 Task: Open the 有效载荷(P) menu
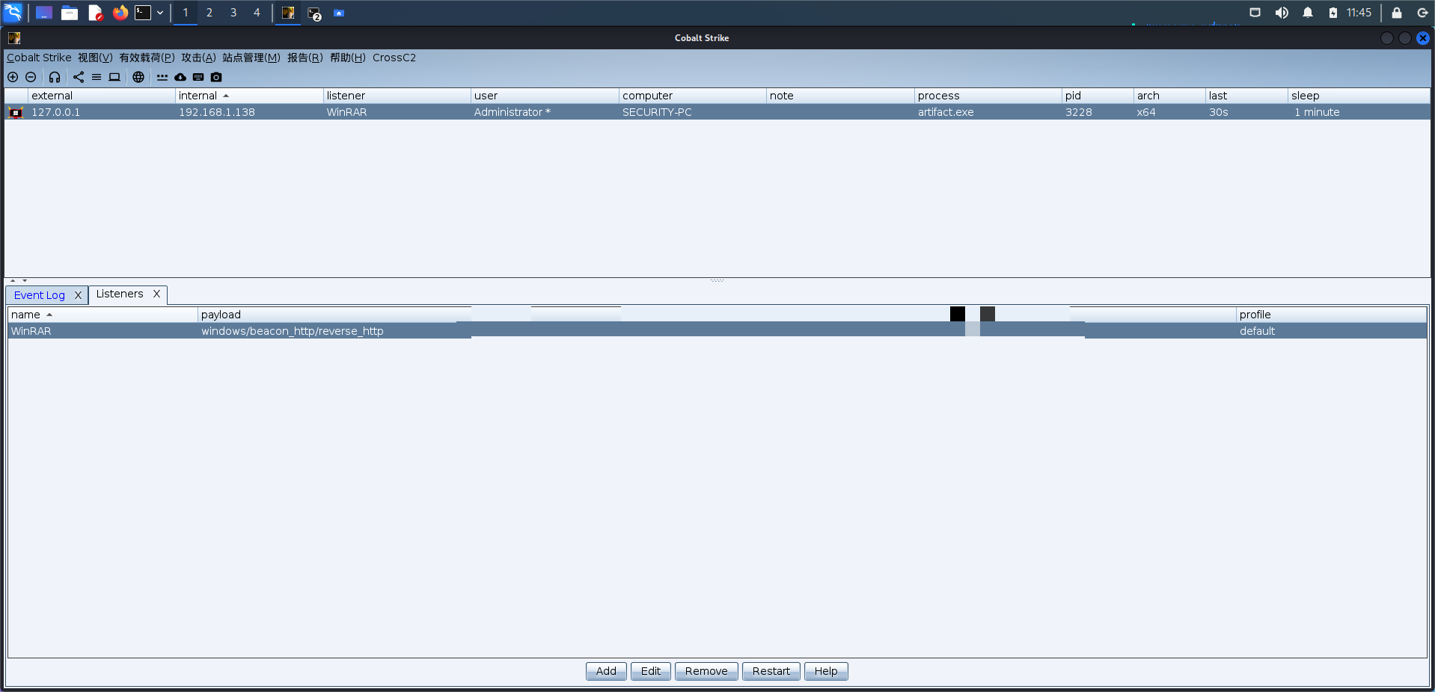tap(147, 58)
